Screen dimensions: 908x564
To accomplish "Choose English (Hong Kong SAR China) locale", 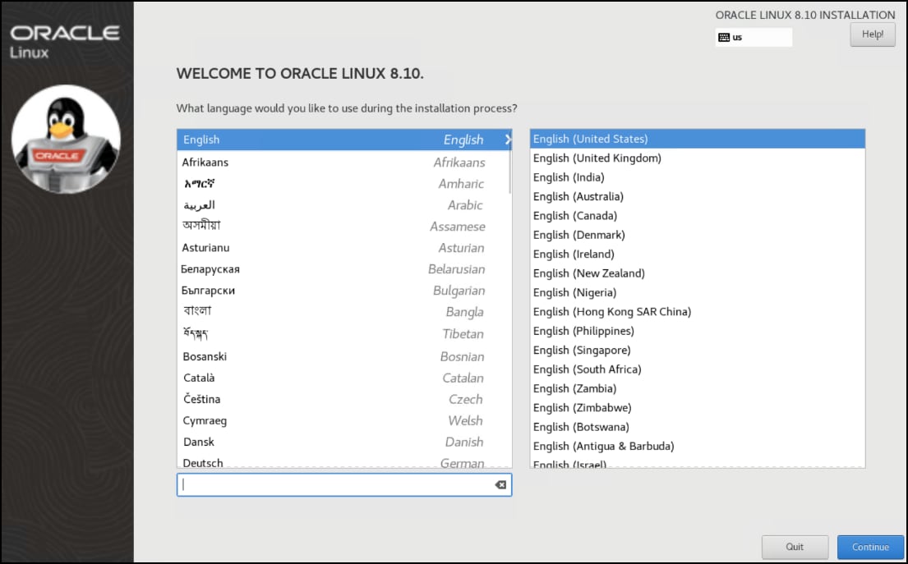I will (697, 311).
